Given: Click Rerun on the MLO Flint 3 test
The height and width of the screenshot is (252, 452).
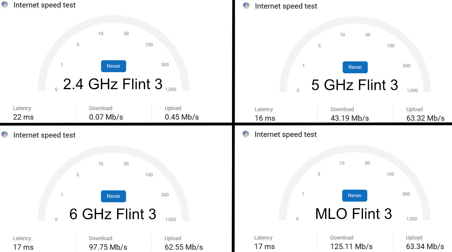Looking at the screenshot, I should [355, 196].
